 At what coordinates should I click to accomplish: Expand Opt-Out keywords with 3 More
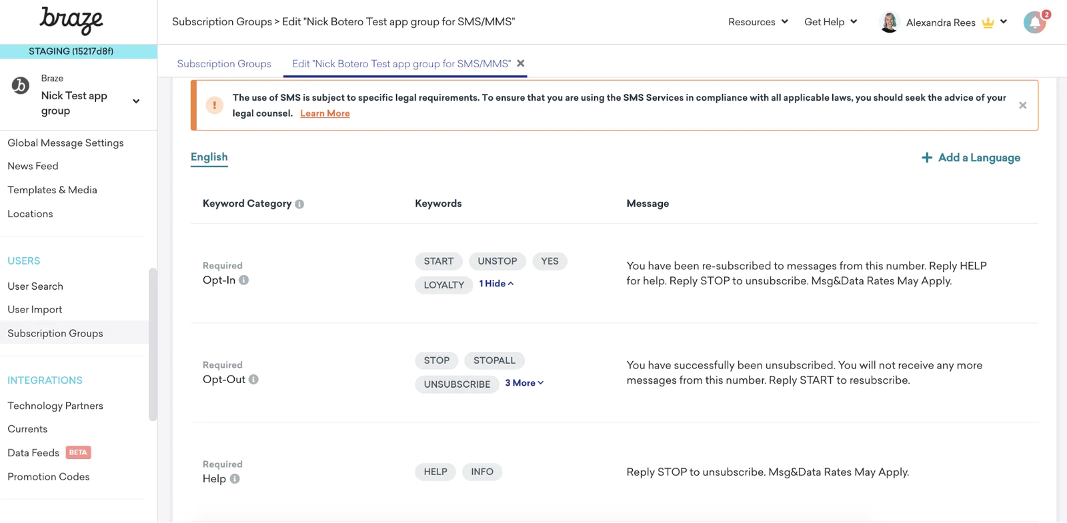coord(524,383)
